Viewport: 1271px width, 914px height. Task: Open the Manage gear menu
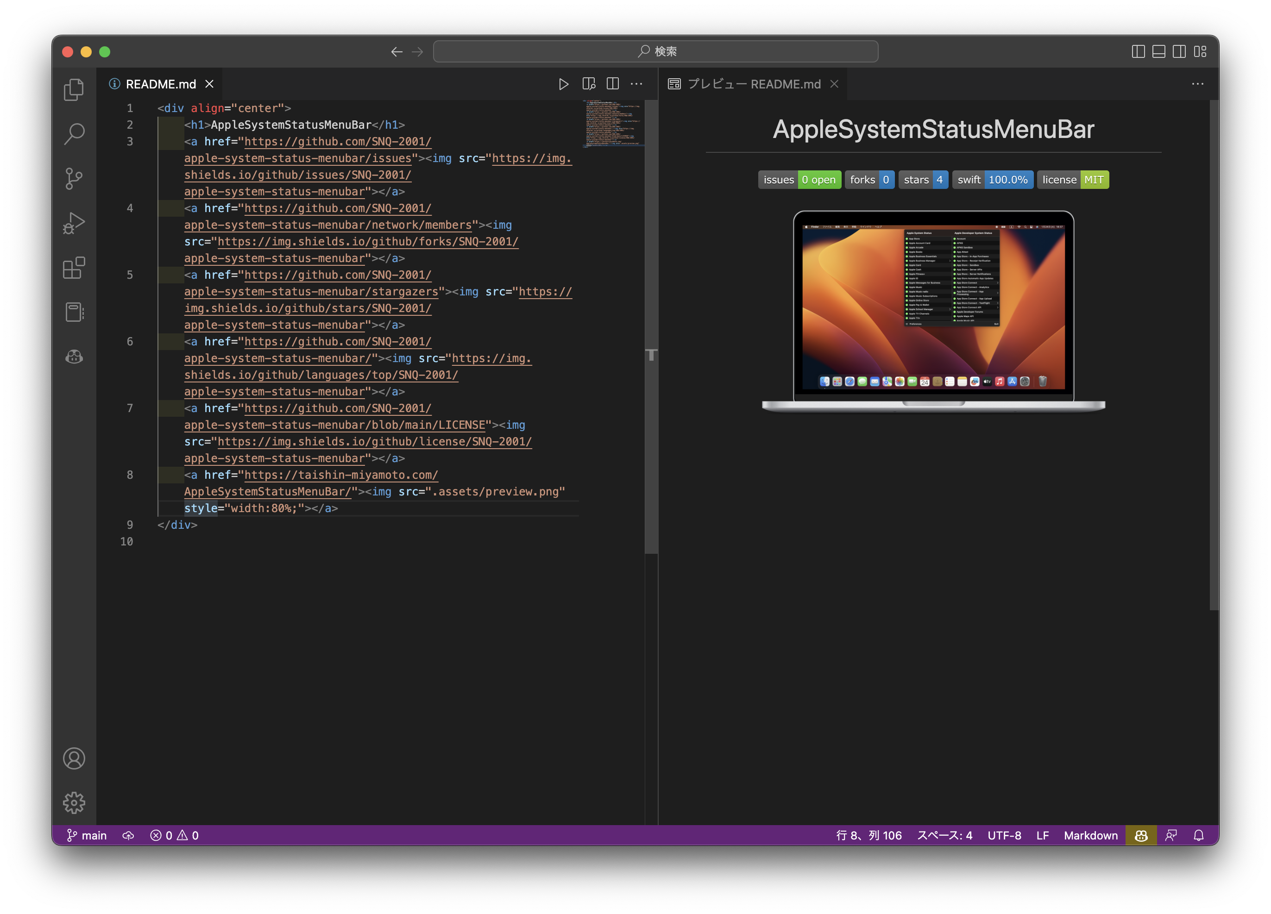[x=74, y=802]
